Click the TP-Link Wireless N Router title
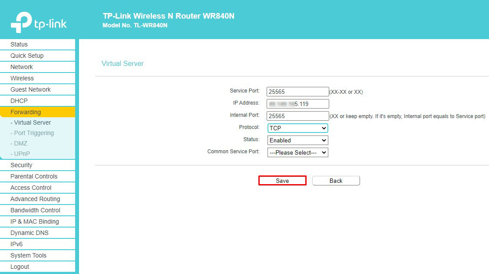Image resolution: width=489 pixels, height=274 pixels. [x=169, y=16]
